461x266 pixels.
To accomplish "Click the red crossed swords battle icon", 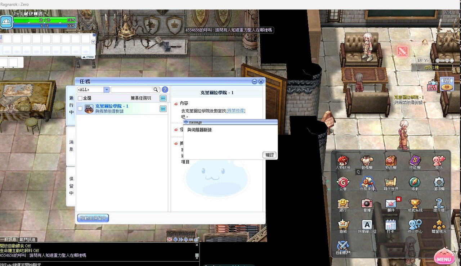I will (402, 51).
